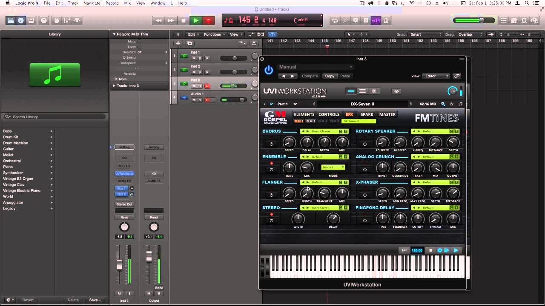This screenshot has height=306, width=545.
Task: Click the Chorus preset copy C button
Action: (341, 131)
